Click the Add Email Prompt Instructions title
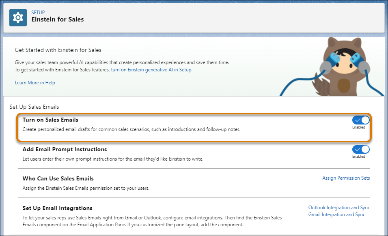This screenshot has height=236, width=388. (x=65, y=149)
